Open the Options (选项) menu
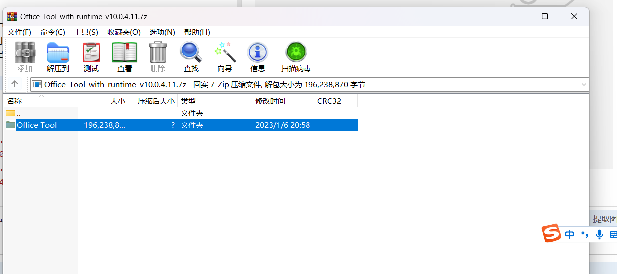This screenshot has height=274, width=617. 162,32
